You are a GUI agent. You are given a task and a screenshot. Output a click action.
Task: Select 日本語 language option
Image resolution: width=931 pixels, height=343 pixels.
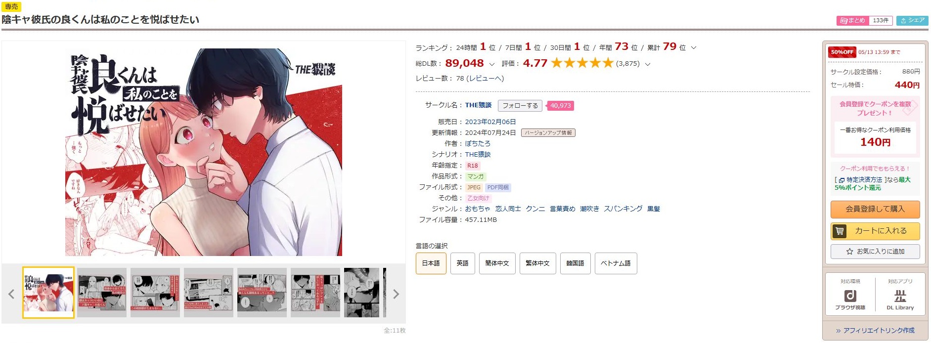(431, 263)
